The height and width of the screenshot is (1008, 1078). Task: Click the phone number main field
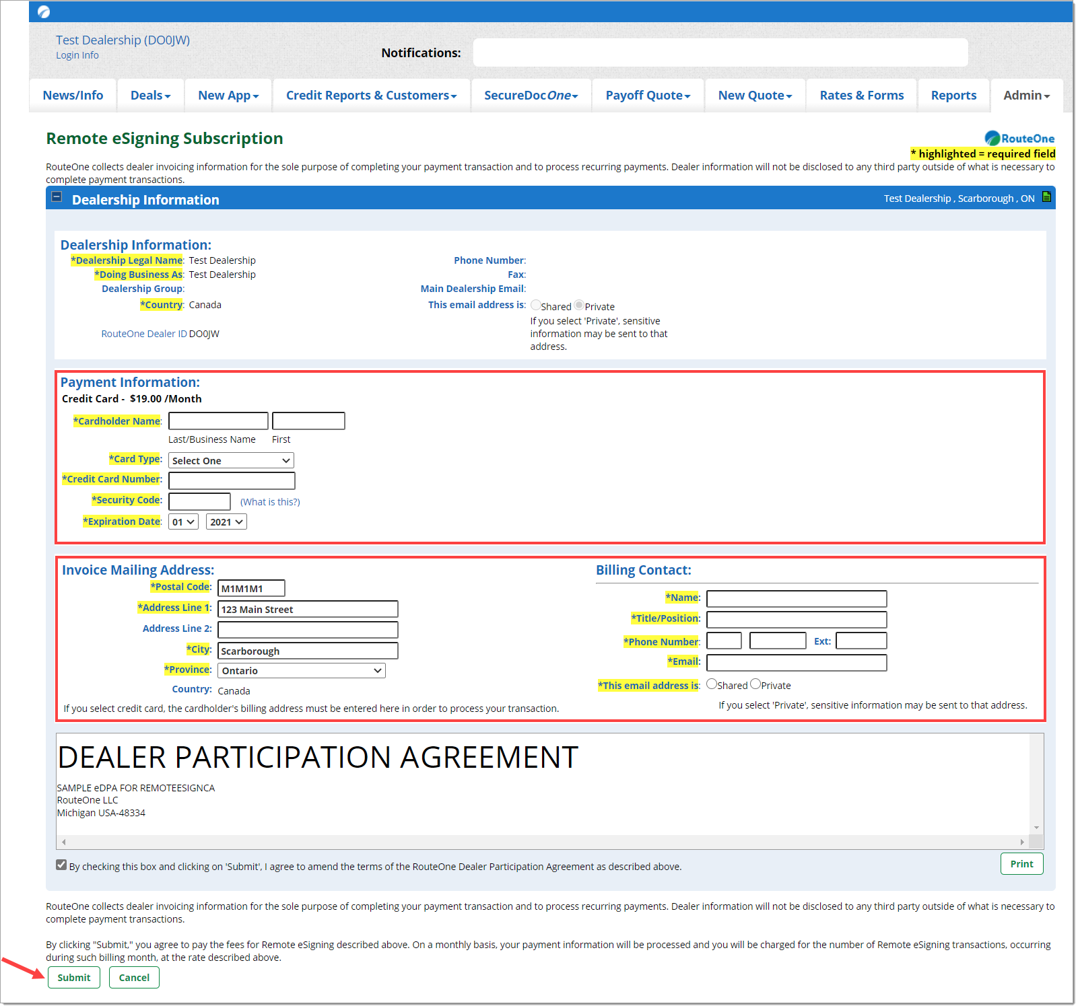pyautogui.click(x=778, y=641)
